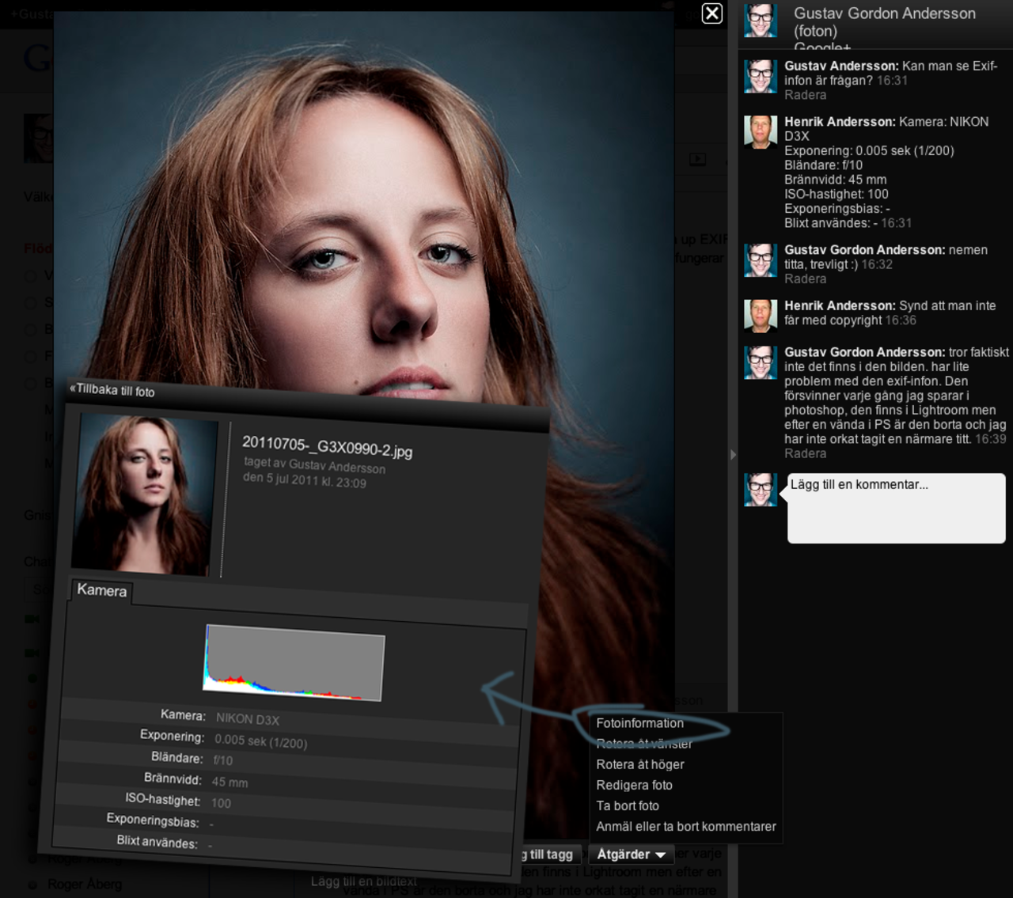Click Anmäl eller ta bort kommentarer
1013x898 pixels.
685,826
